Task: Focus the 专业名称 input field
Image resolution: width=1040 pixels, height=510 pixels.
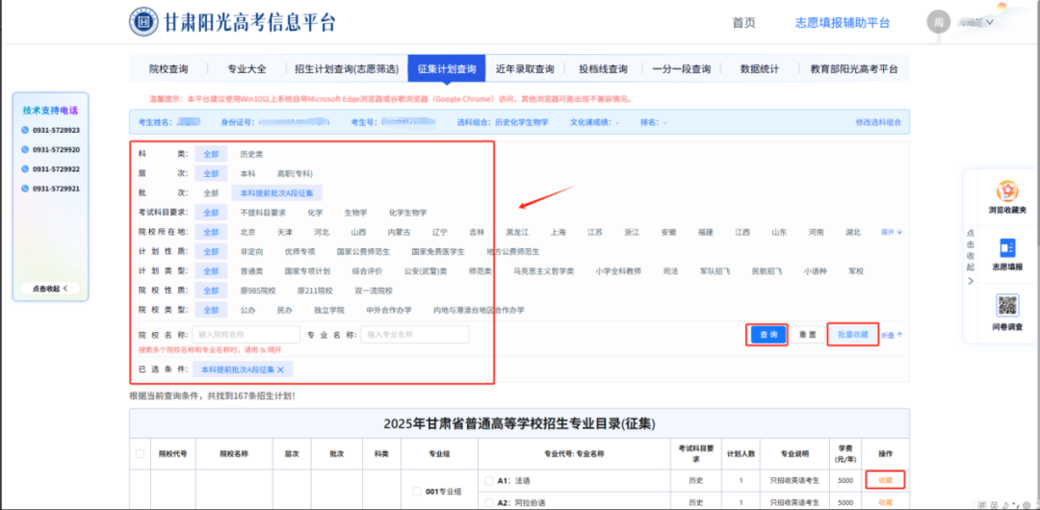Action: 414,334
